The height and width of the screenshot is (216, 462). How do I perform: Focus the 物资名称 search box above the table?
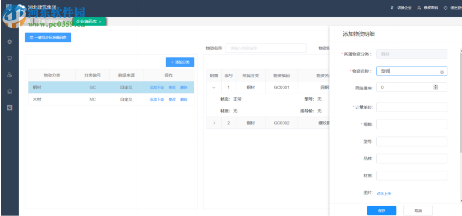266,48
